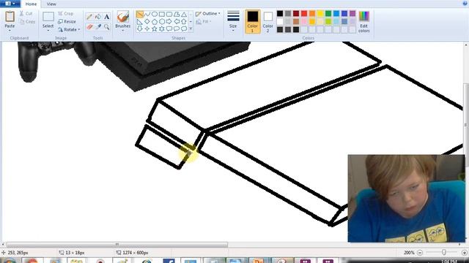Choose the Rounded rectangular callout shape
The height and width of the screenshot is (263, 469).
point(169,29)
